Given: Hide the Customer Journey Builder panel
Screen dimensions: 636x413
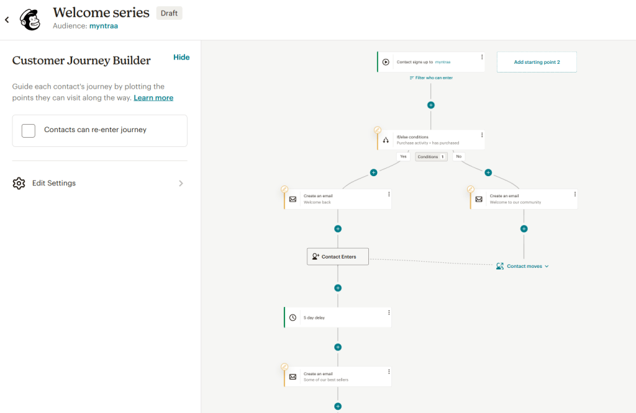Looking at the screenshot, I should [181, 57].
